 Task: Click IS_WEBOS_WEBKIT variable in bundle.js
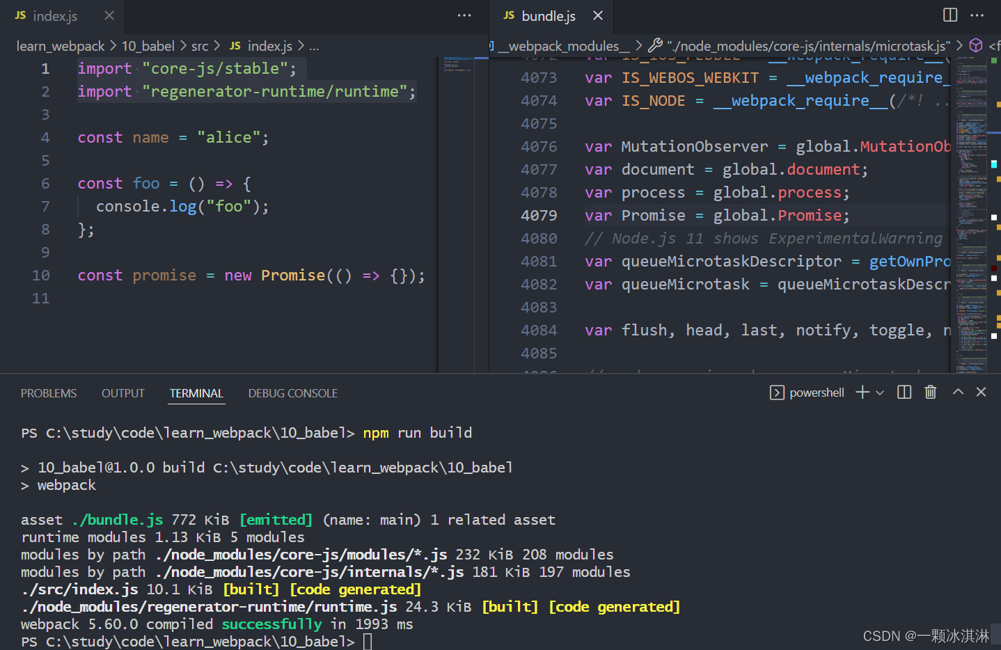point(690,78)
